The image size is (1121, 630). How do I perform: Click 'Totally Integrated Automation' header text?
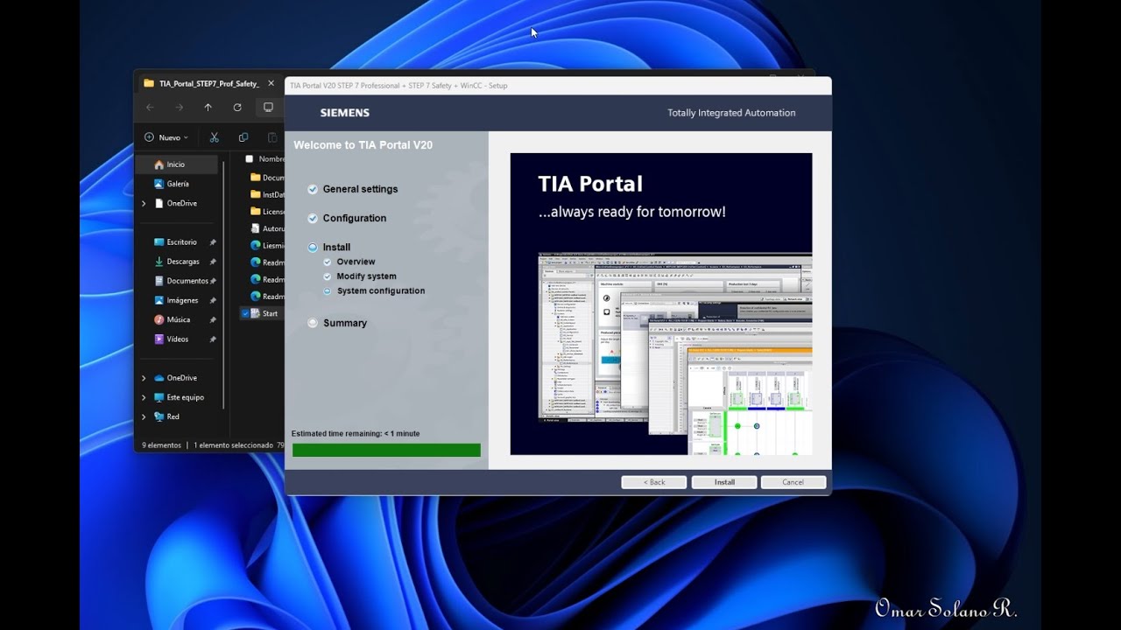point(731,113)
